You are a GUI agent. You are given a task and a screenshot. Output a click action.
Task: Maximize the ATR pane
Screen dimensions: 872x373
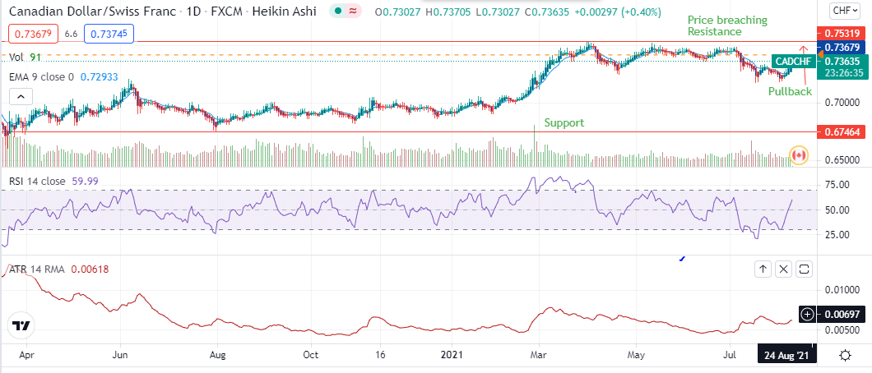(804, 269)
